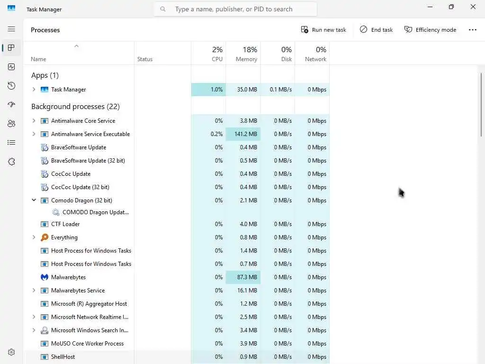Expand the Everything process row
This screenshot has width=485, height=364.
click(34, 237)
